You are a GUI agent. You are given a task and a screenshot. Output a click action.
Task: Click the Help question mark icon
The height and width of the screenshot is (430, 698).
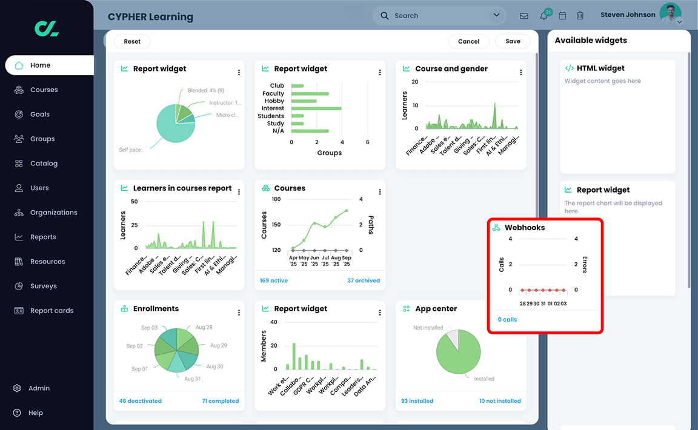tap(17, 412)
